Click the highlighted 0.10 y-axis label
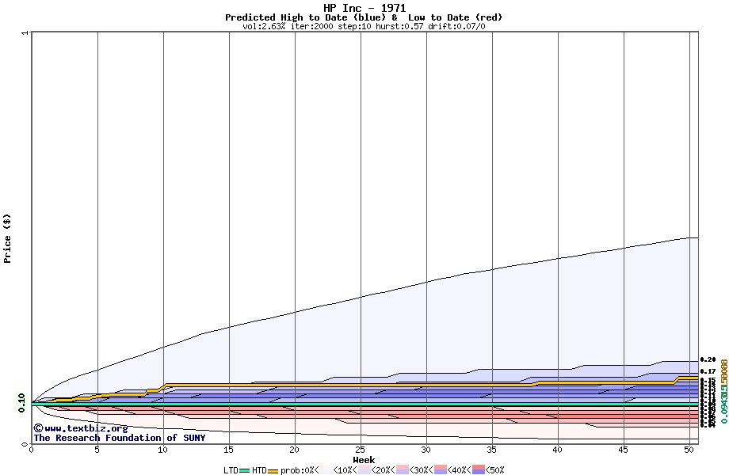 (x=21, y=403)
